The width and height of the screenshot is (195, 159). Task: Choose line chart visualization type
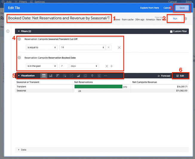click(71, 76)
